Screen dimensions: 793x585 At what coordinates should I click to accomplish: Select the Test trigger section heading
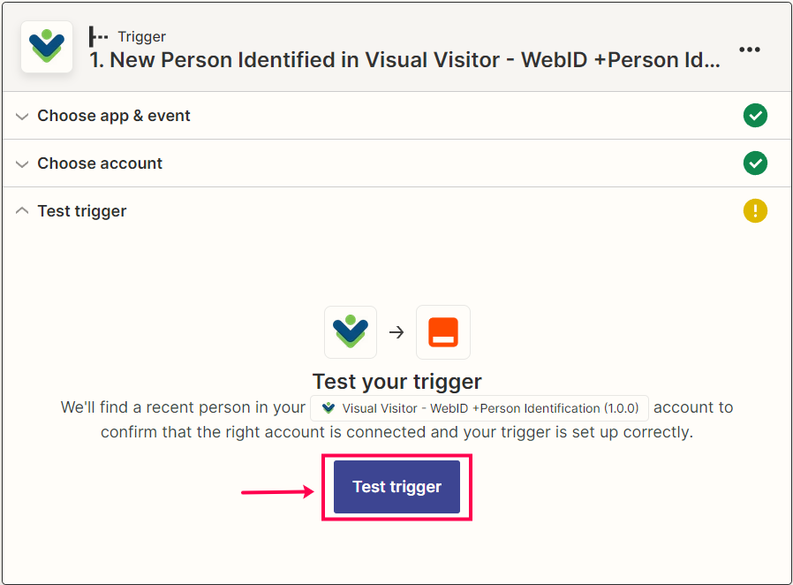coord(82,211)
